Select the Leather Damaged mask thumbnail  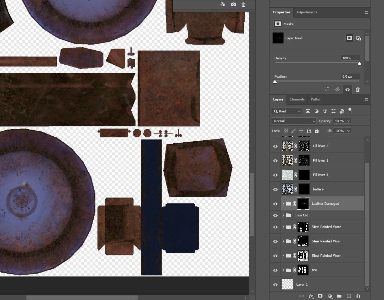coord(303,203)
